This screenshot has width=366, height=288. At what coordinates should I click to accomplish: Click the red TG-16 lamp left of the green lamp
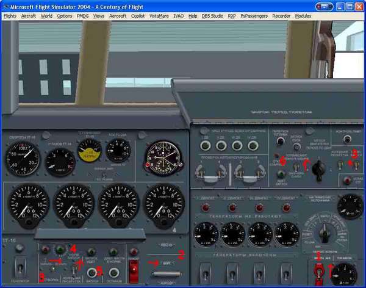point(45,250)
